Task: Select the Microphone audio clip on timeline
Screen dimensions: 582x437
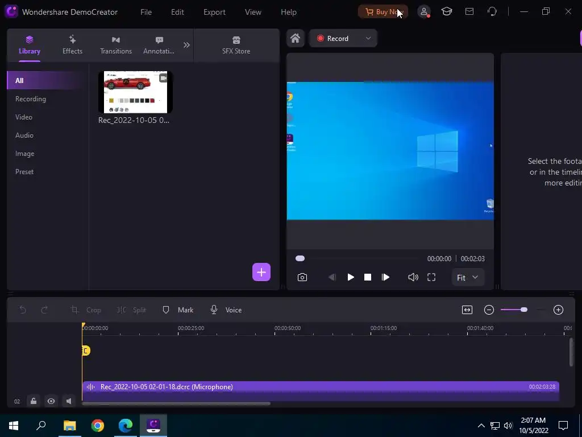Action: coord(321,391)
